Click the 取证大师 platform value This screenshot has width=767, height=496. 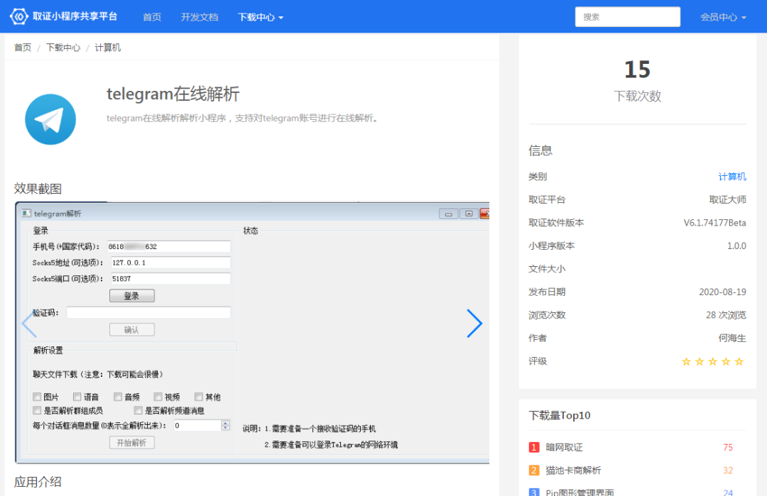(728, 199)
